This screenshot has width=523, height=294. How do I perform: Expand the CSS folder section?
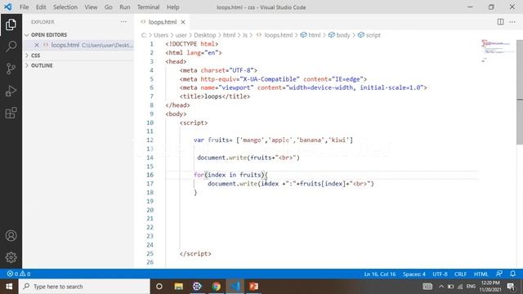tap(35, 56)
